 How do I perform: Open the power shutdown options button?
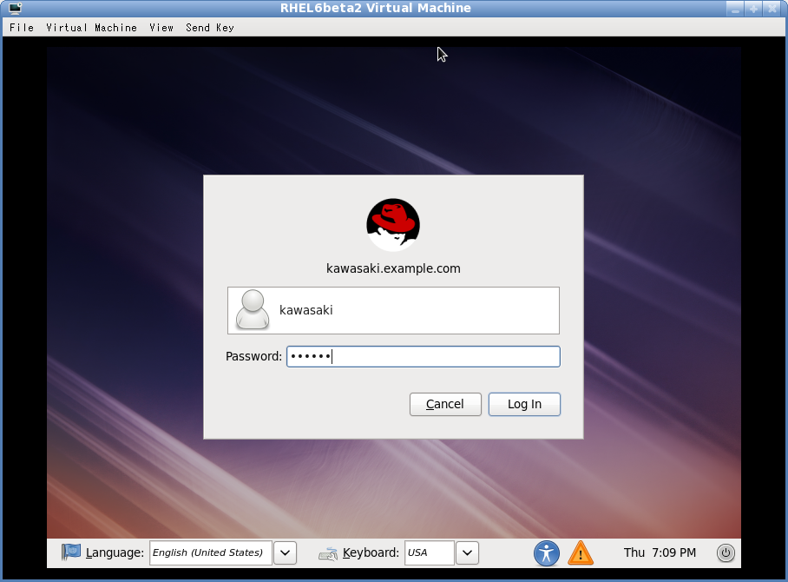726,552
